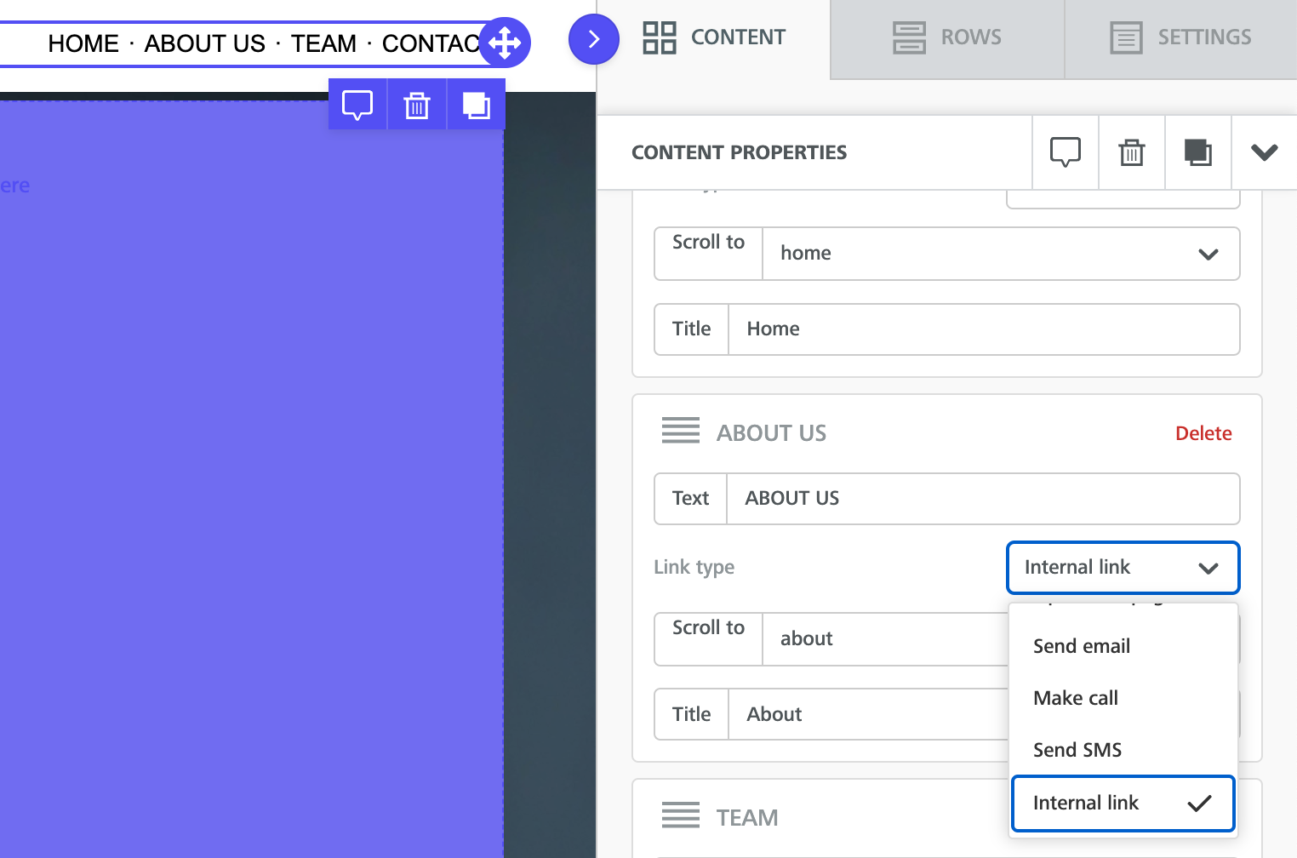The width and height of the screenshot is (1297, 858).
Task: Collapse Content Properties with chevron
Action: 1265,152
